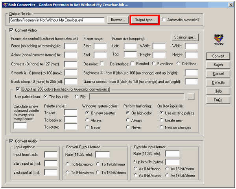
Task: Click the Brightness % value field
Action: 192,73
